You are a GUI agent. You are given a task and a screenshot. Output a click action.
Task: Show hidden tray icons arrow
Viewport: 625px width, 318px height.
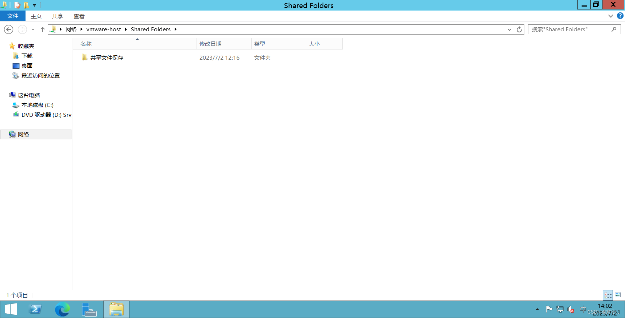pos(537,309)
